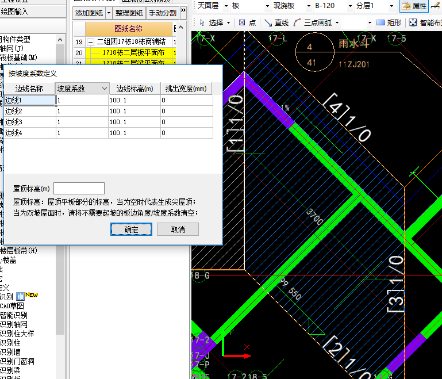The image size is (442, 379).
Task: Click the 取消 button in dialog
Action: [x=178, y=229]
